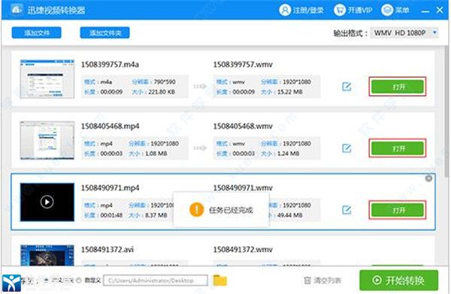
Task: Click 打开 button for 1508399757.wmv
Action: click(398, 87)
